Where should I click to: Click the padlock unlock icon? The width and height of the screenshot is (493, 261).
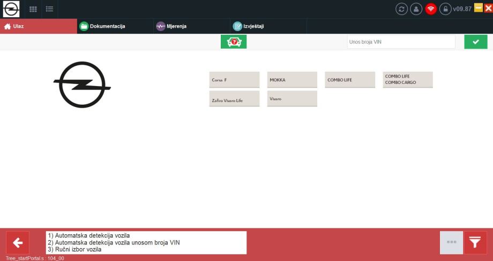445,9
